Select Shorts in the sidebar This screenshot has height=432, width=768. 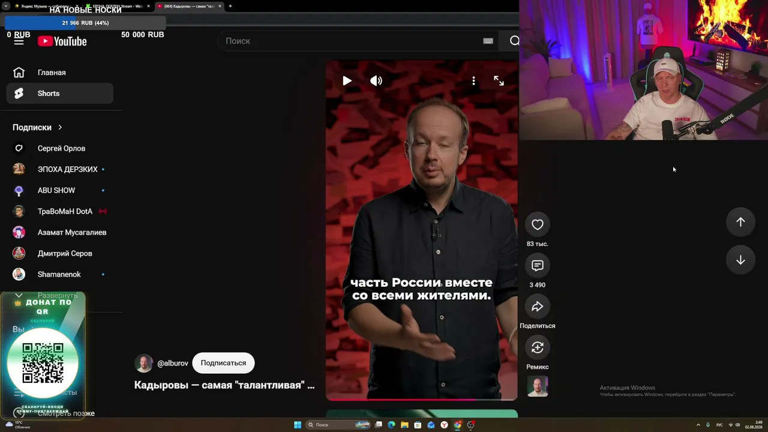60,94
